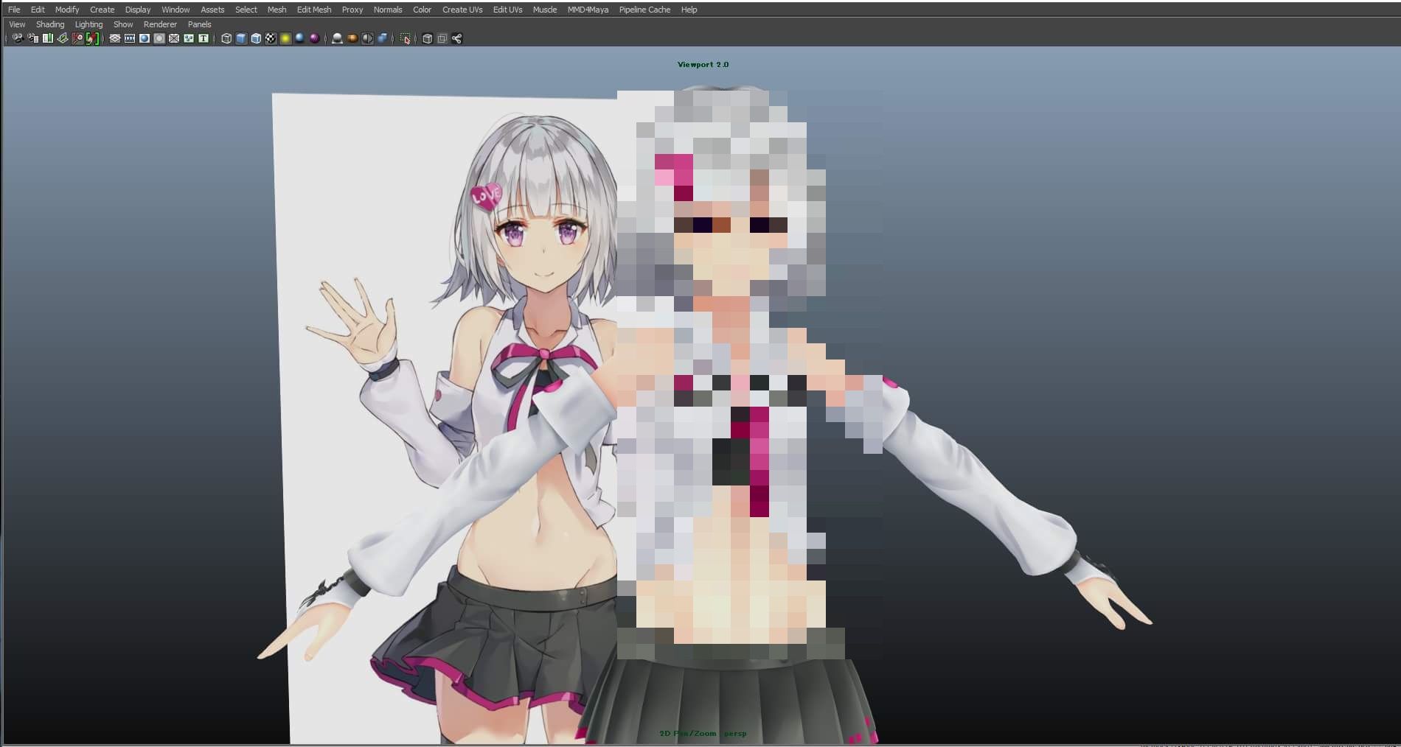Open the Edit Mesh menu
Image resolution: width=1401 pixels, height=747 pixels.
point(314,10)
